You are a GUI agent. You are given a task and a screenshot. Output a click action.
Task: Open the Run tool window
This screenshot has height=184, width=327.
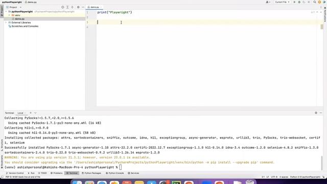[x=31, y=173]
